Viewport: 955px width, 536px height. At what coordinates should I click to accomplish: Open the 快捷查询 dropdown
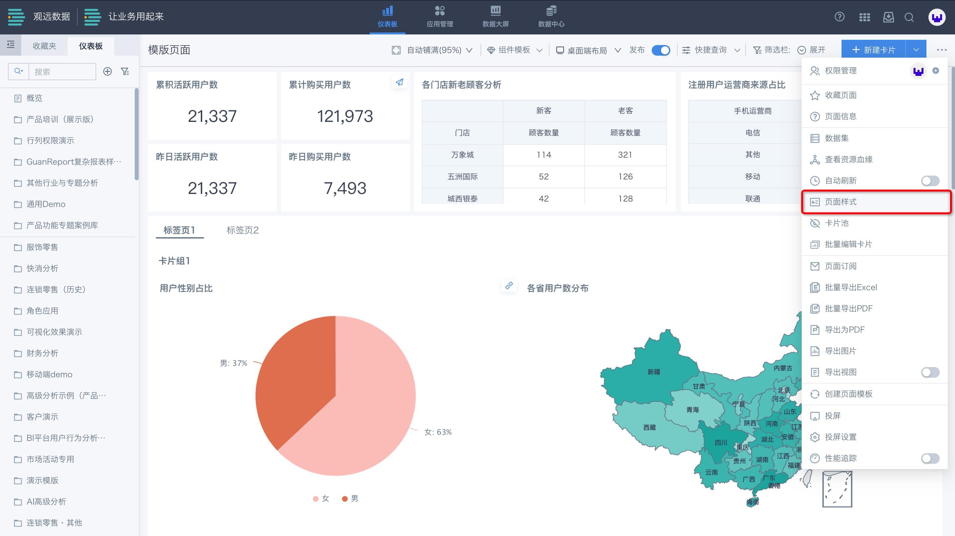pyautogui.click(x=711, y=50)
